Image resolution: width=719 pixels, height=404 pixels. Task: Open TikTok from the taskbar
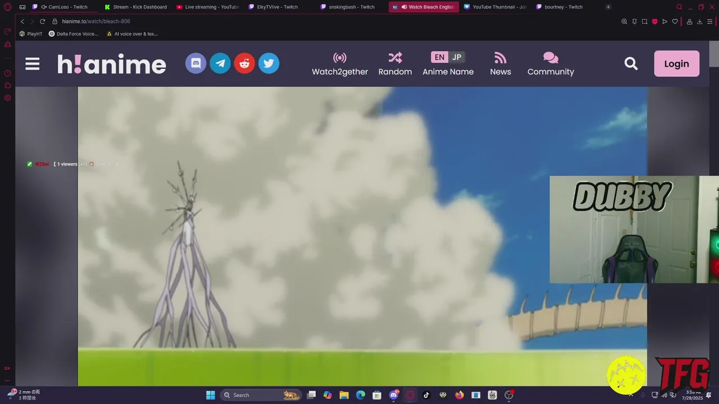pyautogui.click(x=426, y=395)
